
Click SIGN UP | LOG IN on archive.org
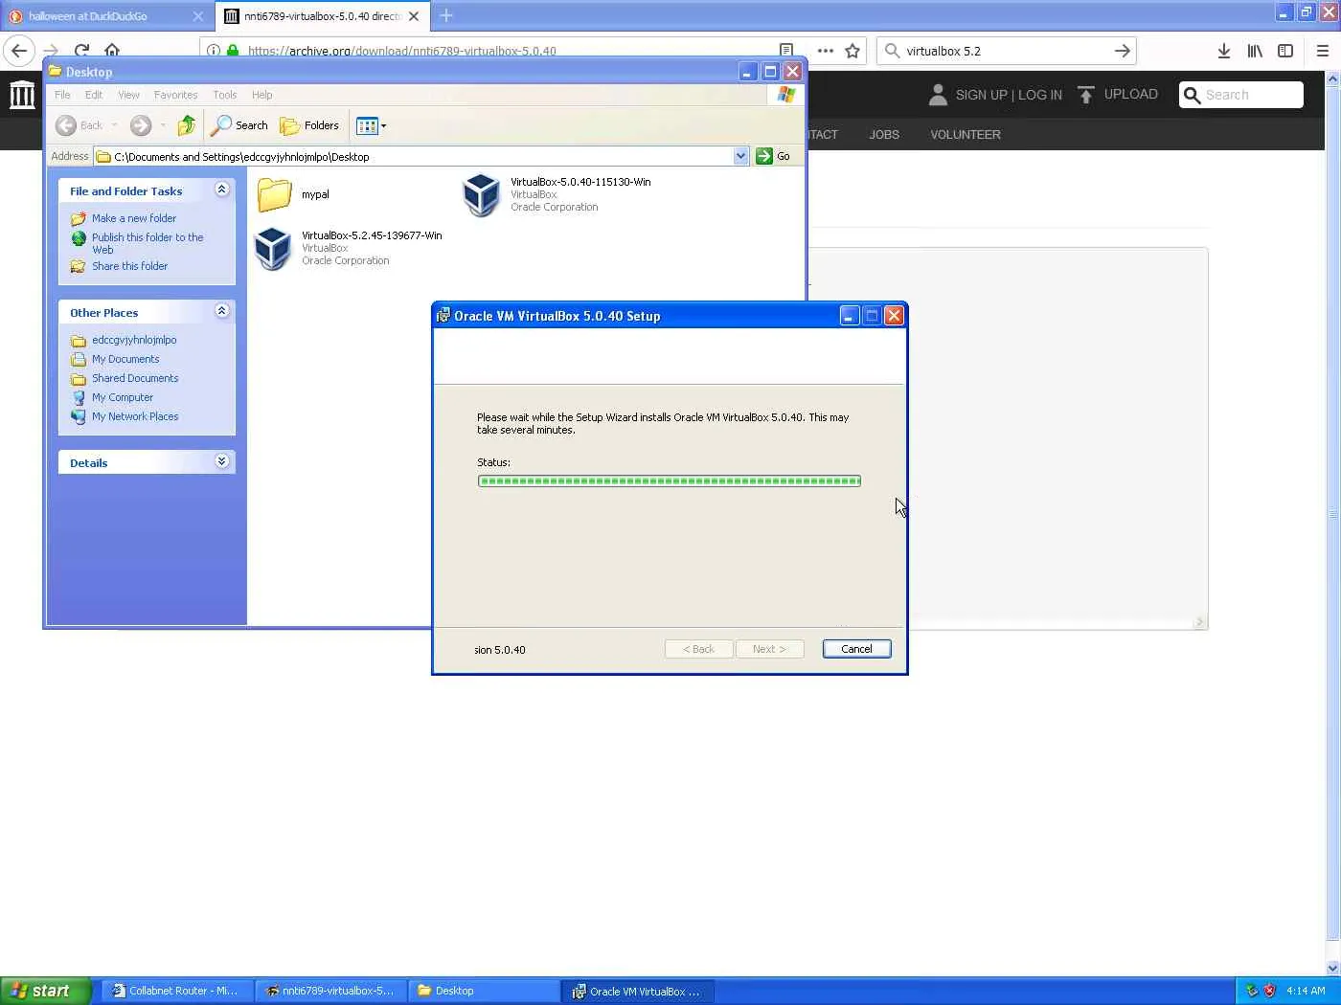point(1009,95)
